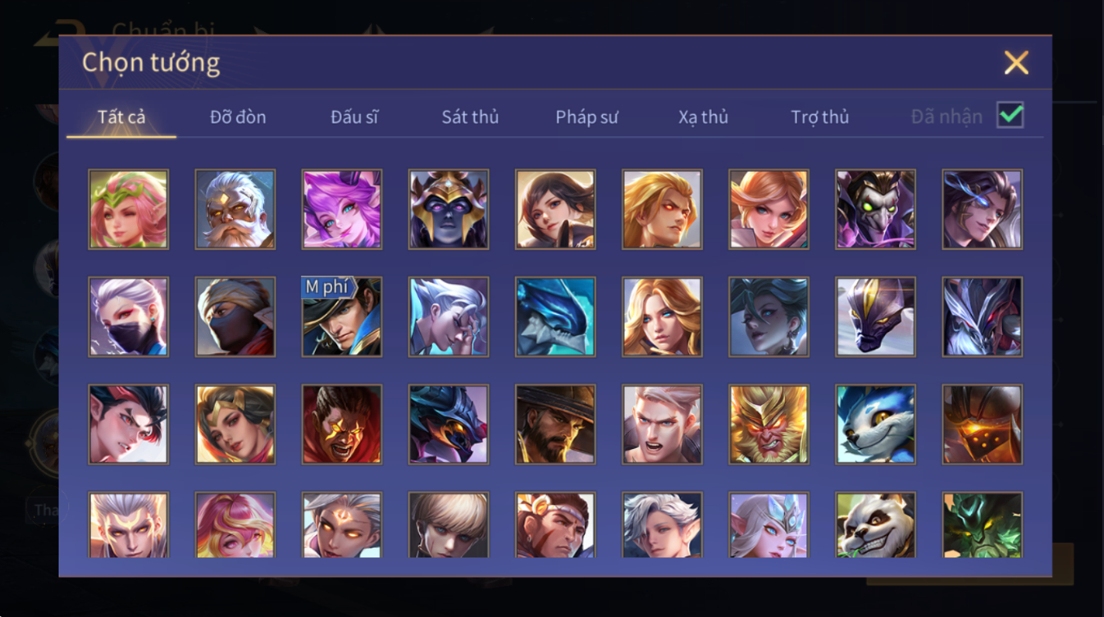
Task: Select the golden monkey king hero
Action: [769, 424]
